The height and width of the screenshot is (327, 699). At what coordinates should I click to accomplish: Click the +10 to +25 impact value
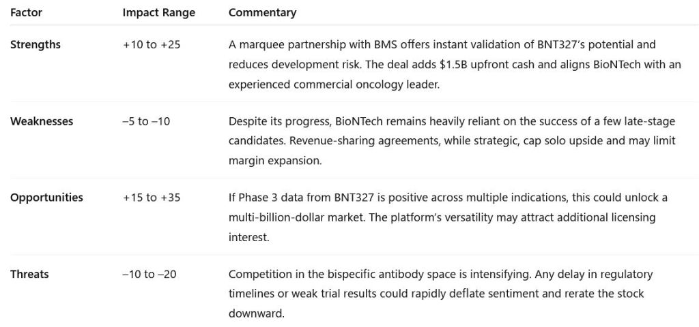point(151,45)
